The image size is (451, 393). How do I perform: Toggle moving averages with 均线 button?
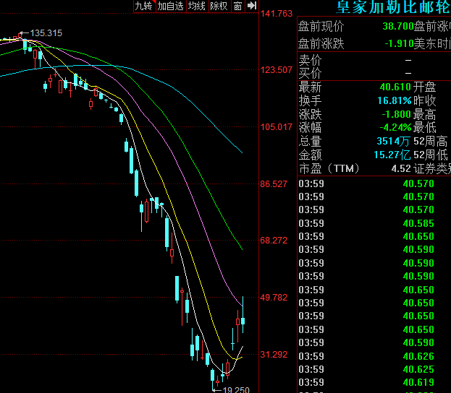(197, 6)
